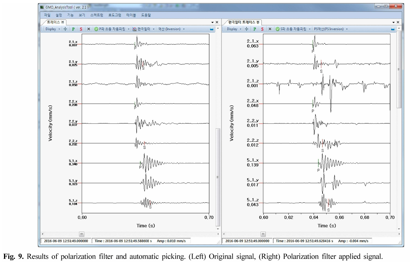Open left panel window-position dropdown arrow
410x262 pixels.
coord(212,22)
